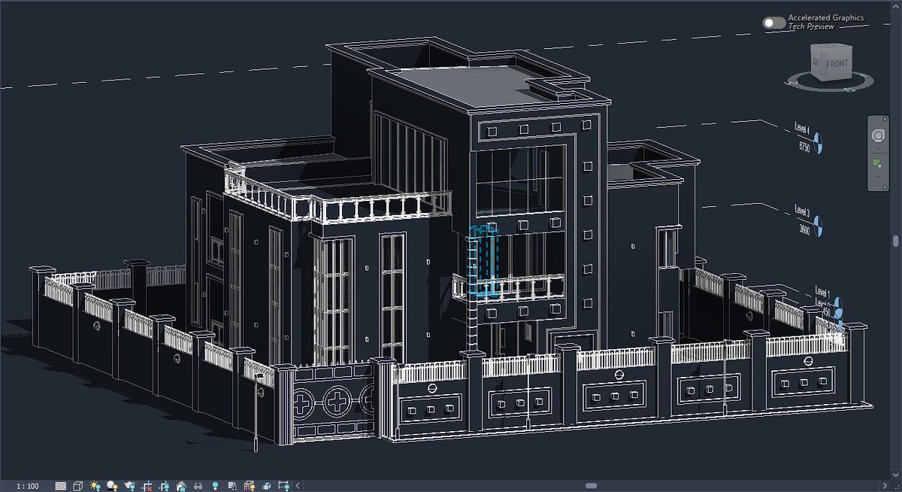
Task: Click the Temporary Hide/Isolate glasses icon
Action: coord(198,485)
